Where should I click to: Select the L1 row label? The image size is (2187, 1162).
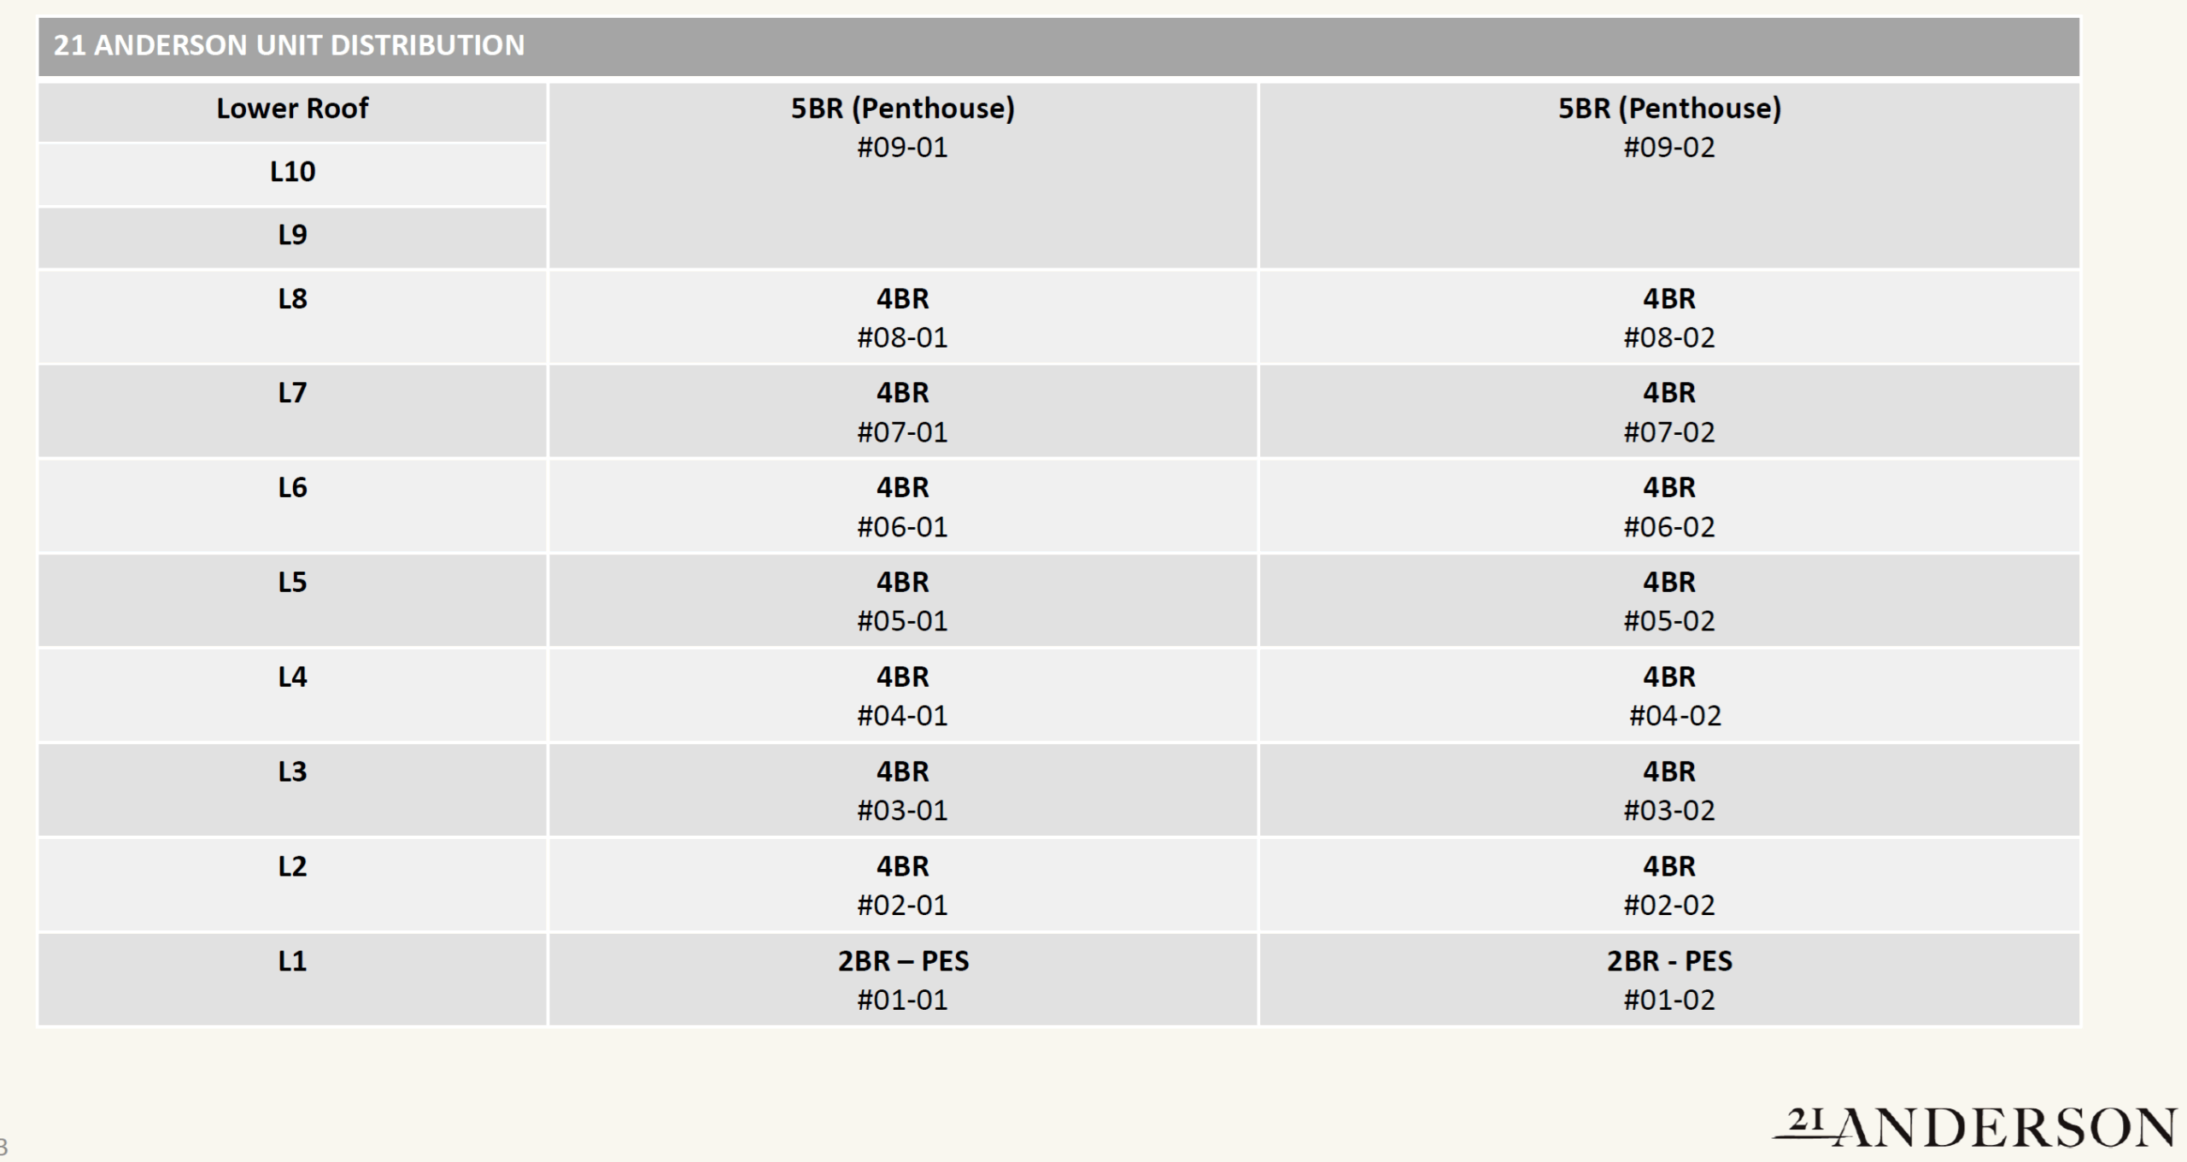(x=292, y=961)
